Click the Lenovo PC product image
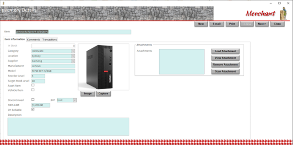The width and height of the screenshot is (293, 145). 104,67
